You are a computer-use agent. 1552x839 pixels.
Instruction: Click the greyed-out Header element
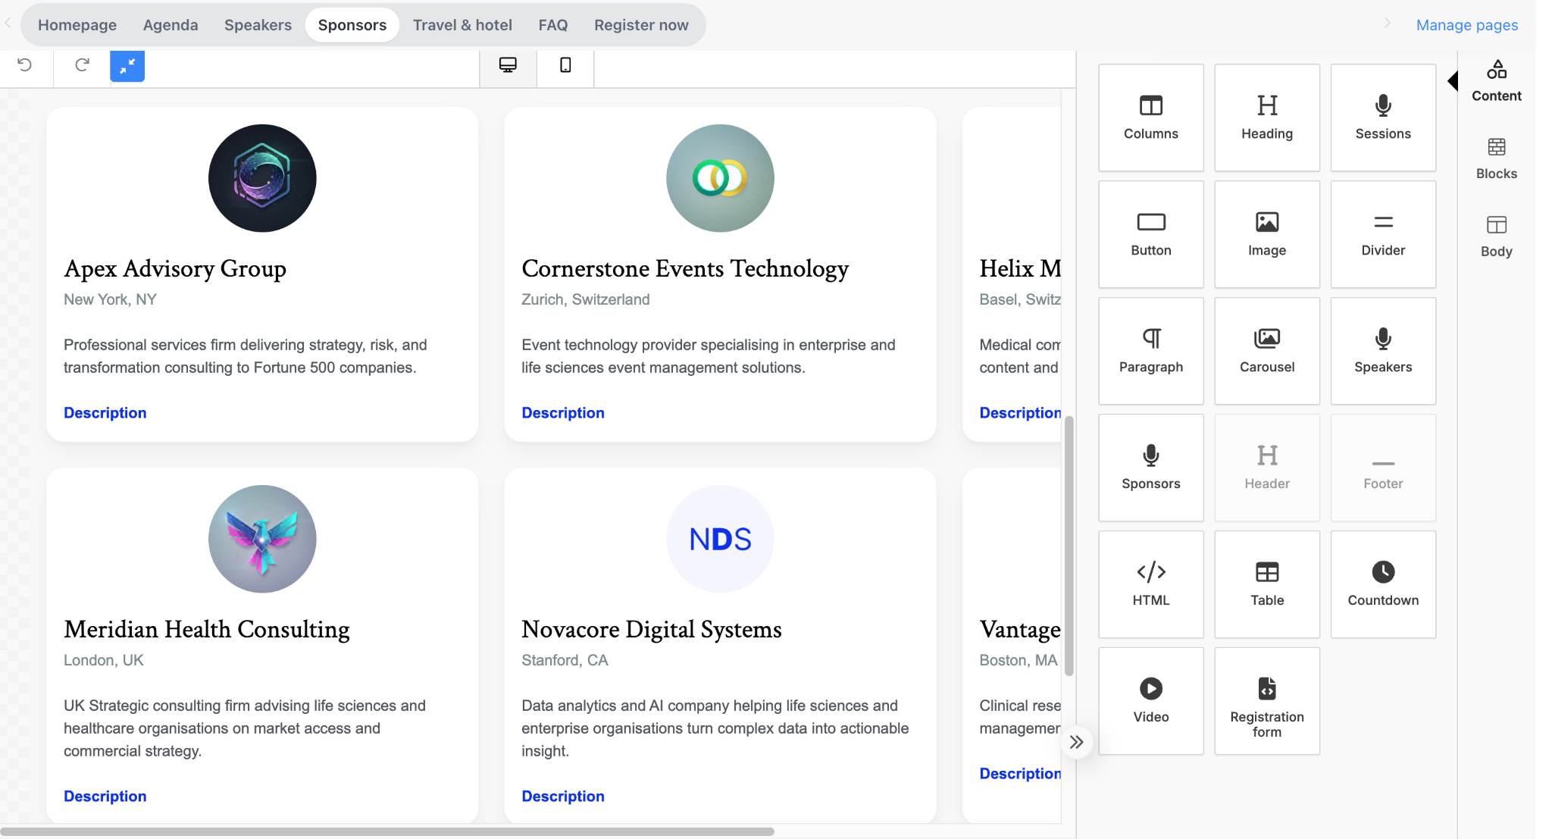point(1267,468)
